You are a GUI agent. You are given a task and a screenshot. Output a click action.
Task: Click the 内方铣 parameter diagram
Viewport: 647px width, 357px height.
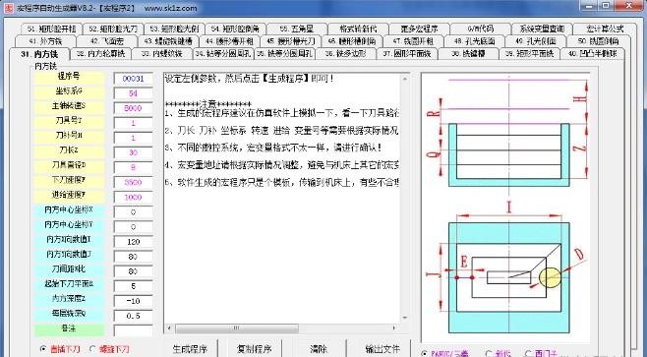(505, 208)
